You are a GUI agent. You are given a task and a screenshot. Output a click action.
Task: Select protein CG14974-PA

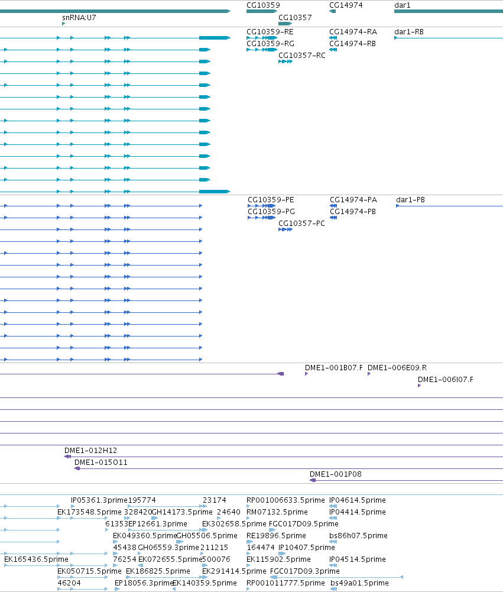coord(353,200)
